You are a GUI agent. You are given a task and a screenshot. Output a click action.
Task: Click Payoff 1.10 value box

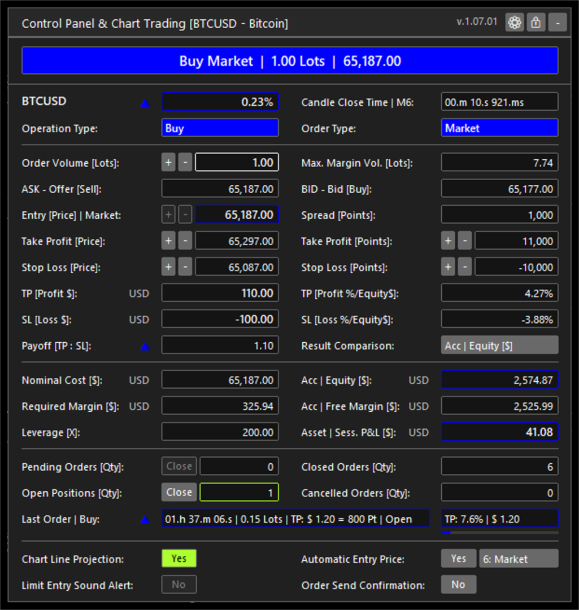coord(220,345)
